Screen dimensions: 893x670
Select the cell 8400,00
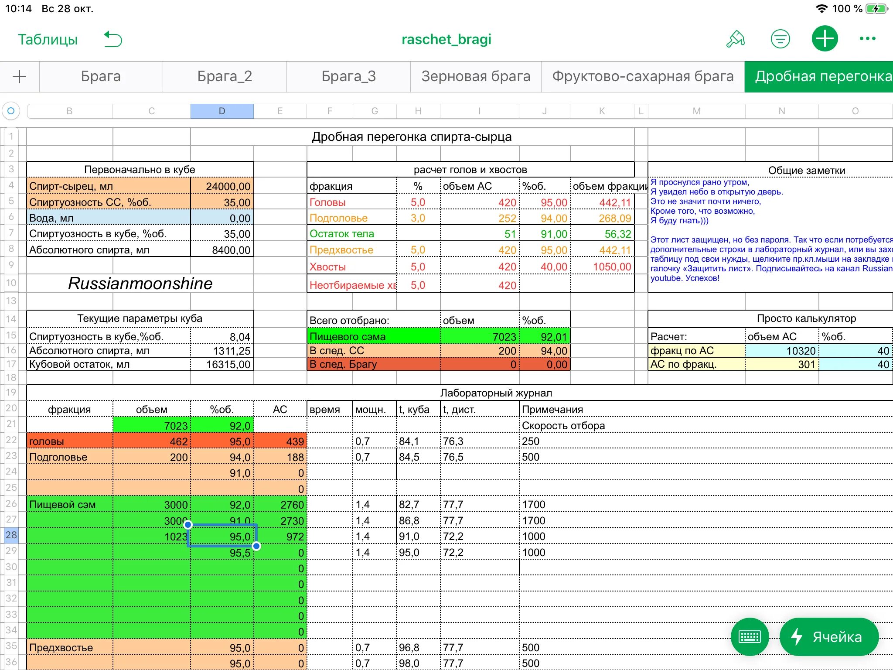(x=222, y=250)
